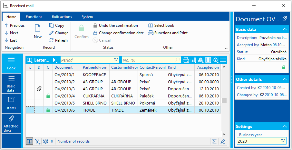This screenshot has width=292, height=150.
Task: Open the Items sidebar panel
Action: pos(11,103)
